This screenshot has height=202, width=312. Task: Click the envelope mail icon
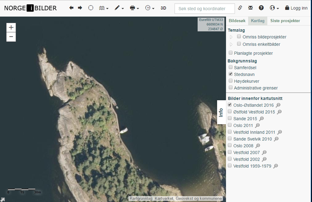coord(251,8)
